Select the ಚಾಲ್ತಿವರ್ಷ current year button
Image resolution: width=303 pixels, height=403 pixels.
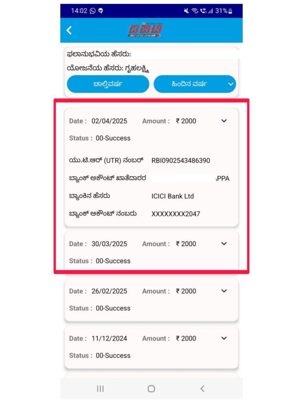(x=108, y=84)
